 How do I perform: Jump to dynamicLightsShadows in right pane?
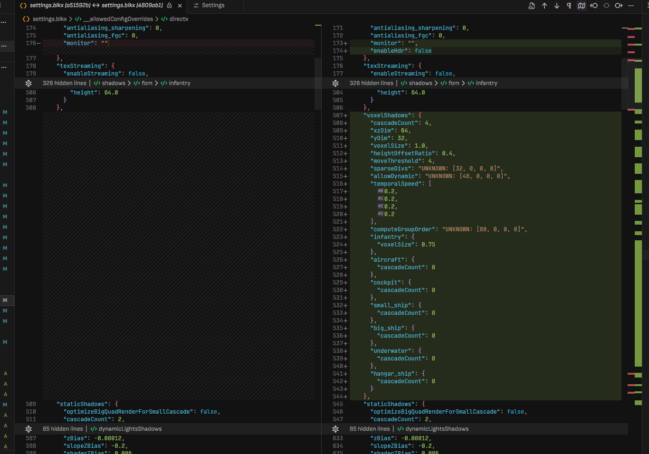437,429
